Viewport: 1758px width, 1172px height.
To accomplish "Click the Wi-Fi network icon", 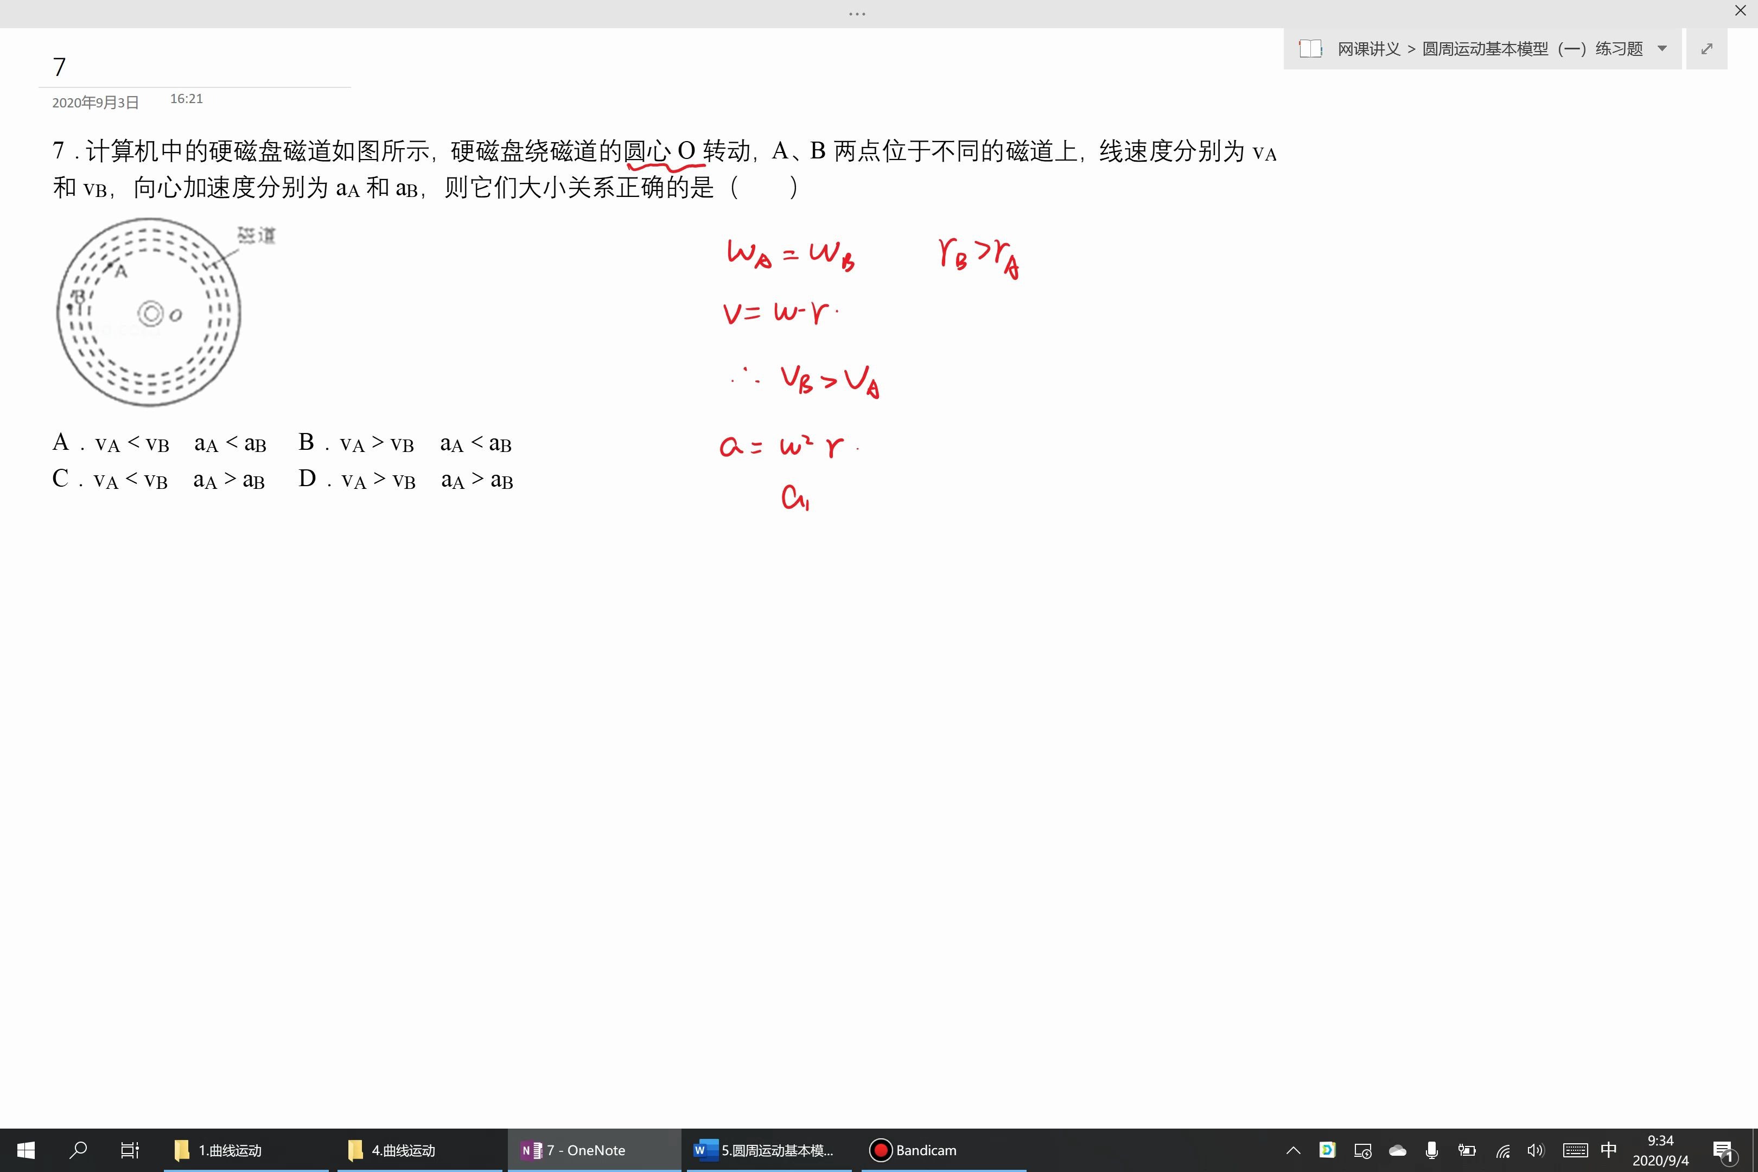I will tap(1502, 1150).
